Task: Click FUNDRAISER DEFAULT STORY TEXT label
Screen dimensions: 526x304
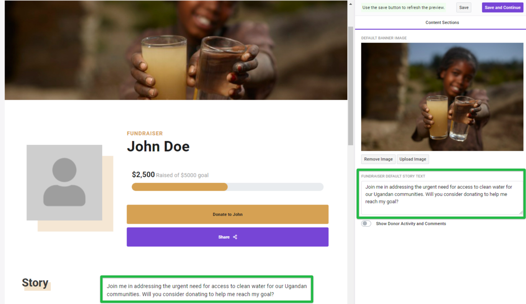Action: pos(393,176)
